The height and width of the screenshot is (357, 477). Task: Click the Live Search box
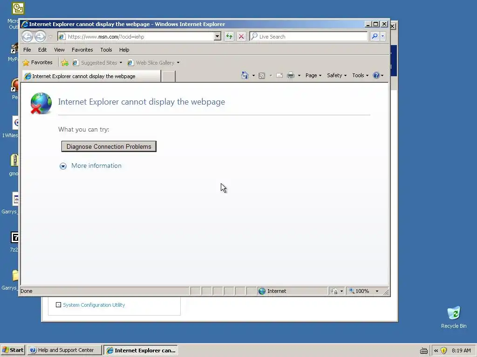[308, 37]
